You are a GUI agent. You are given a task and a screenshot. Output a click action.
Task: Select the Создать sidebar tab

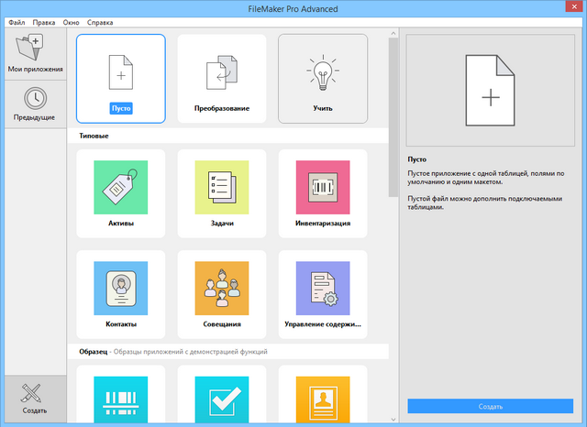[34, 400]
